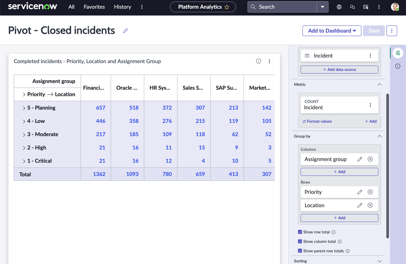The width and height of the screenshot is (406, 264).
Task: Edit the Assignment group column with pencil icon
Action: pos(360,159)
